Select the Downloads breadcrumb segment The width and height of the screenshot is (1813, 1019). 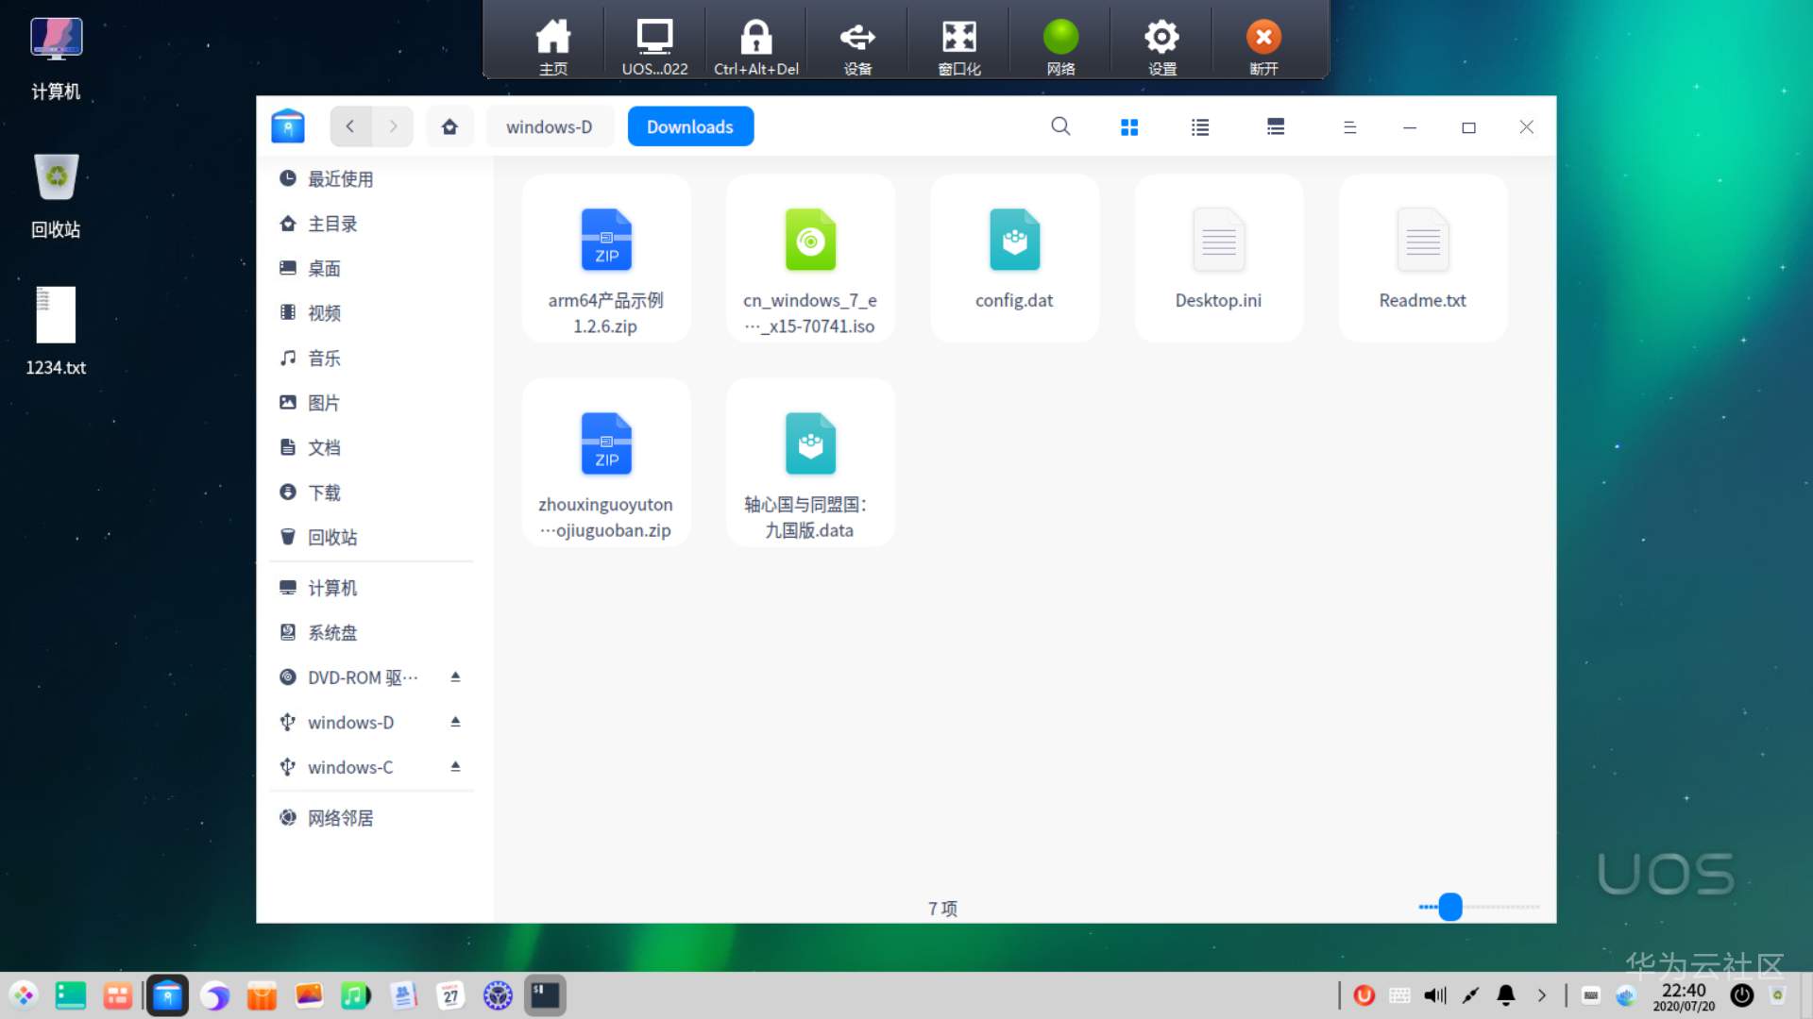pyautogui.click(x=690, y=126)
